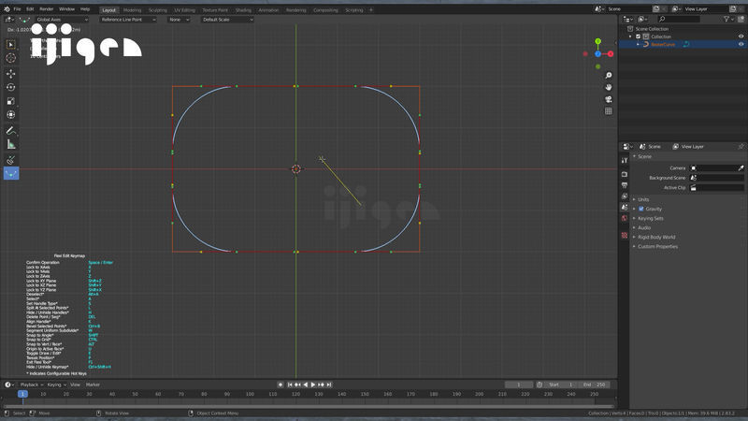Viewport: 748px width, 421px height.
Task: Open the Render properties tab icon
Action: 625,174
